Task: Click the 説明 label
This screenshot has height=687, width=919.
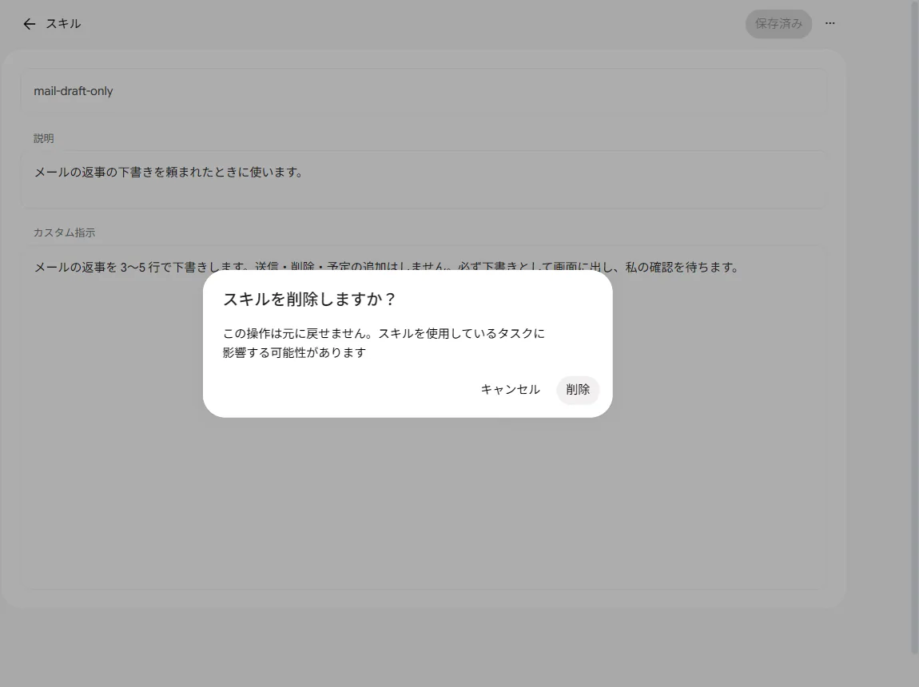Action: pyautogui.click(x=43, y=138)
